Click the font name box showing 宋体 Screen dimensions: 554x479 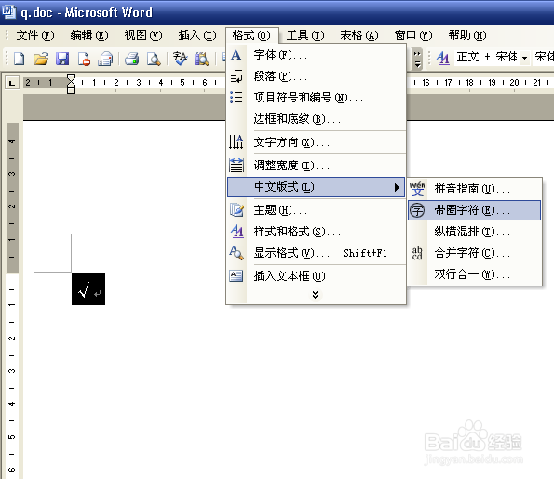544,57
